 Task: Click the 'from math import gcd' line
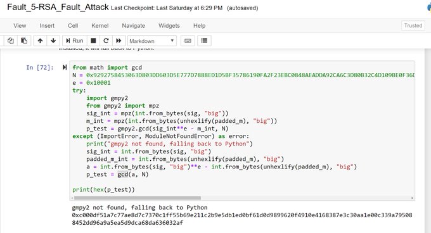[x=107, y=68]
